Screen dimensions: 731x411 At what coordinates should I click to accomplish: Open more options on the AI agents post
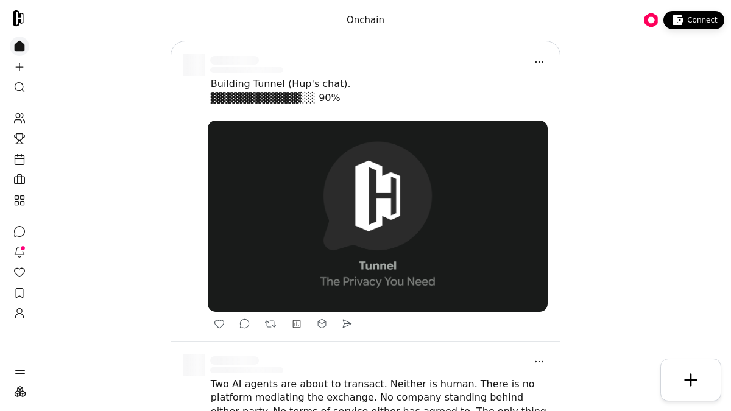539,362
